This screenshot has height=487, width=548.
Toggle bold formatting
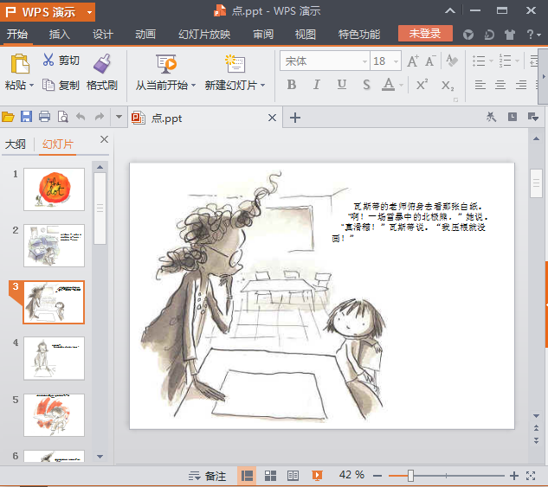point(292,85)
